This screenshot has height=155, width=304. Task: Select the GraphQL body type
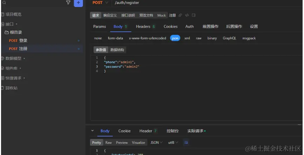click(x=229, y=38)
